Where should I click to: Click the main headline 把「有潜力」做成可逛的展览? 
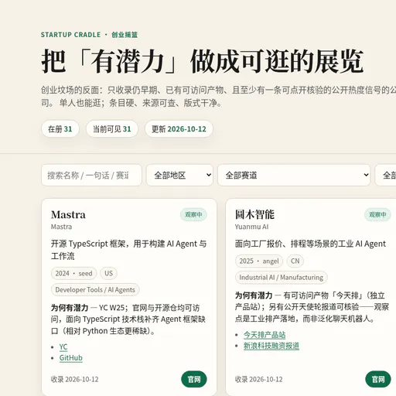coord(203,61)
